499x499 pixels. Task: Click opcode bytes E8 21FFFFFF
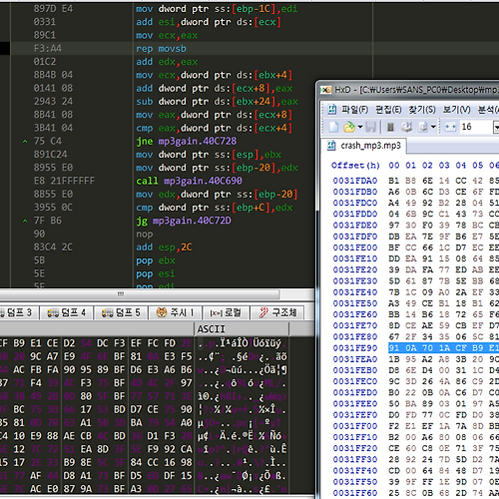64,181
